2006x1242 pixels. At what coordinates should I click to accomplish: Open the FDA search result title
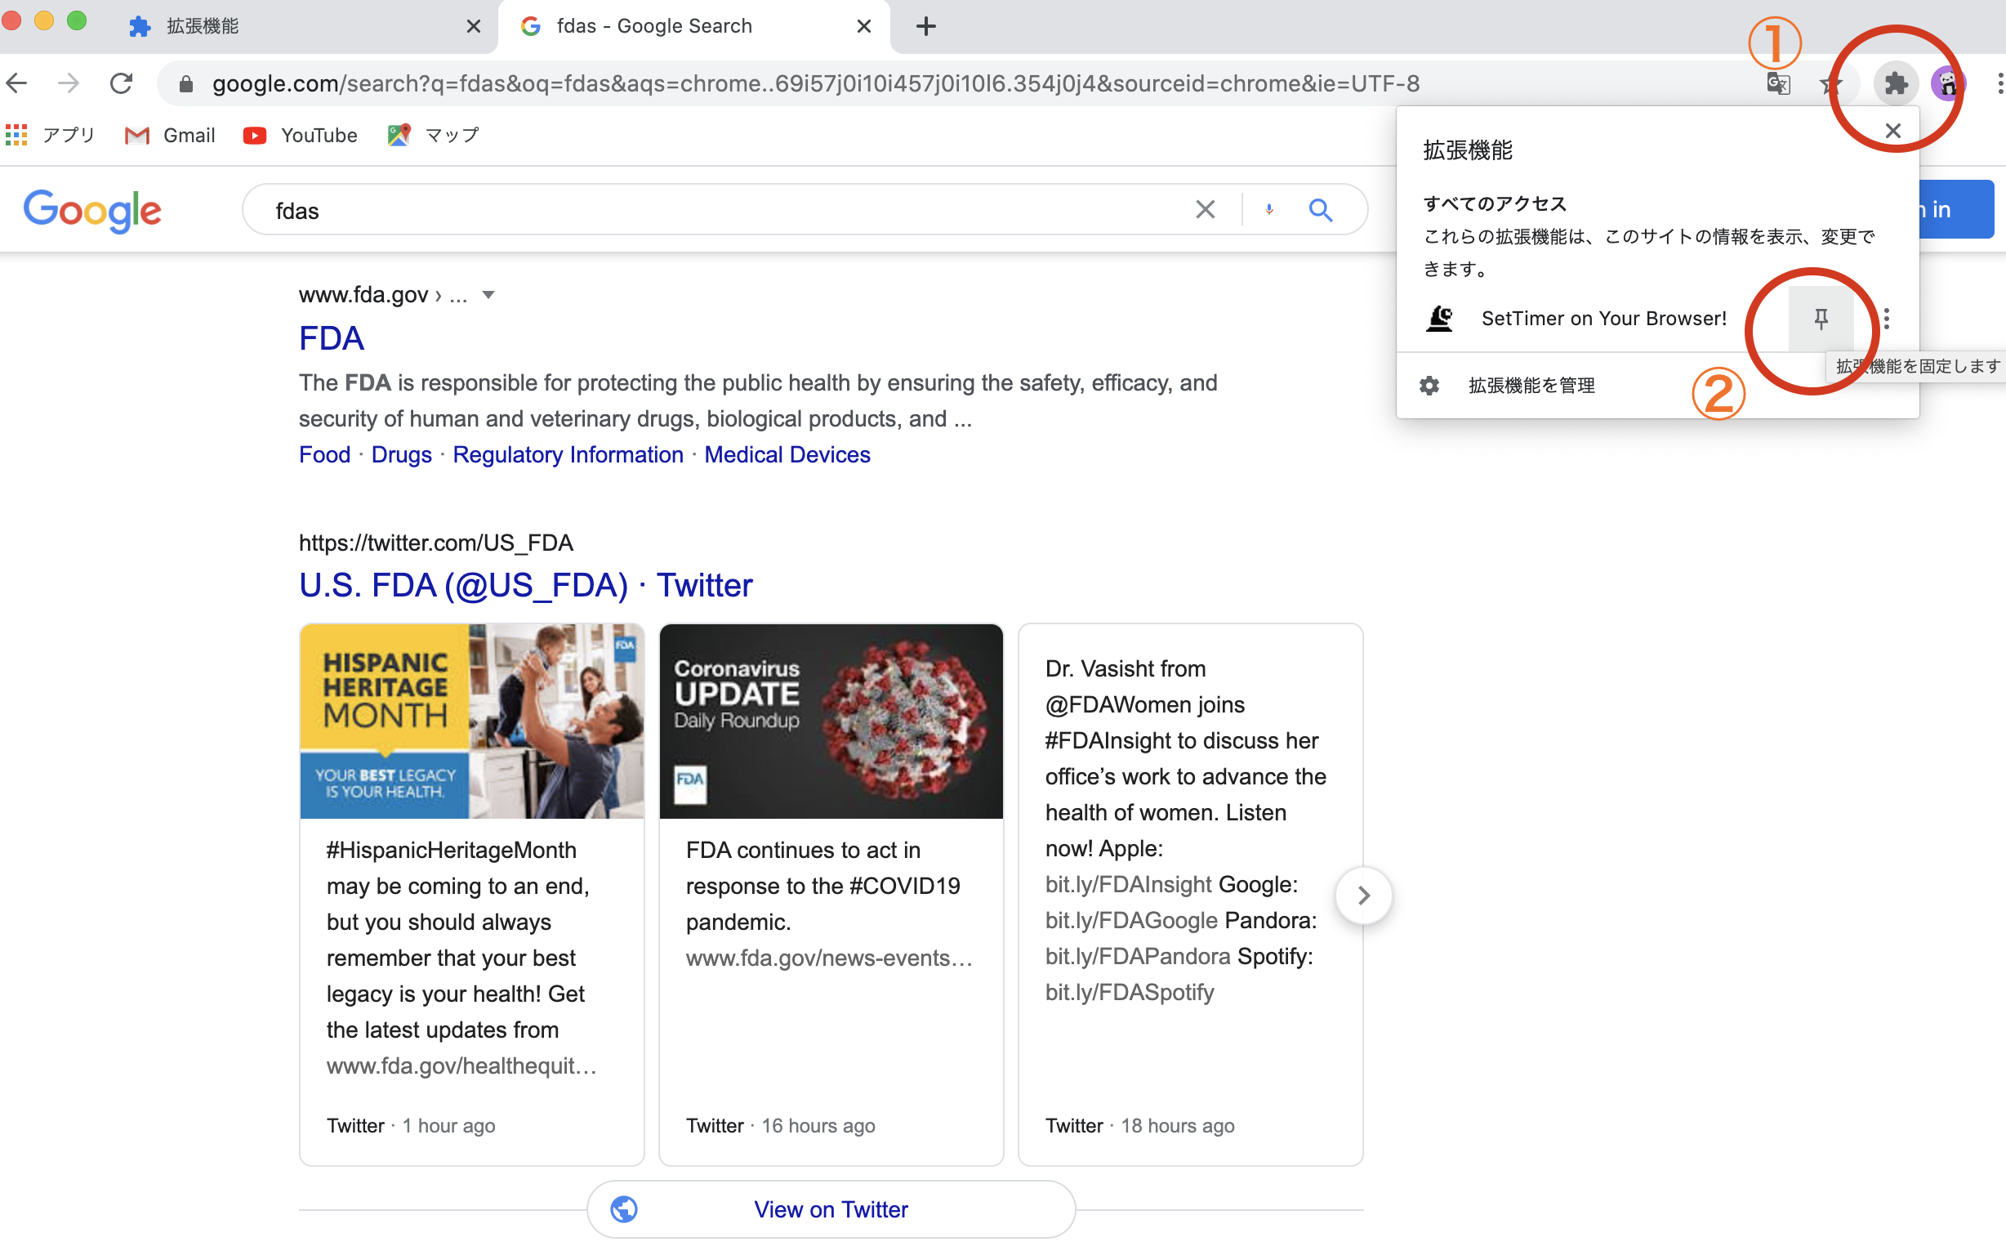click(x=332, y=338)
